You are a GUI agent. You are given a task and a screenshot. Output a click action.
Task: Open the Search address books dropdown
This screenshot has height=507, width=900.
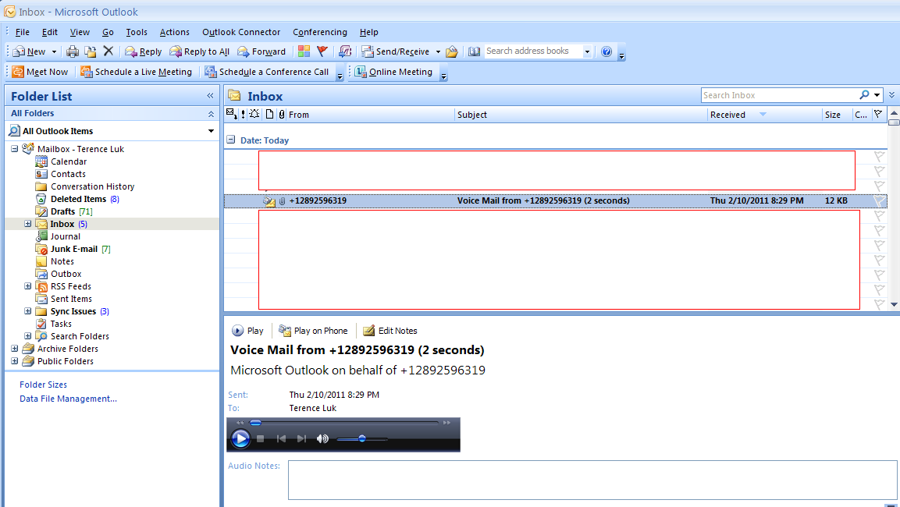coord(587,51)
